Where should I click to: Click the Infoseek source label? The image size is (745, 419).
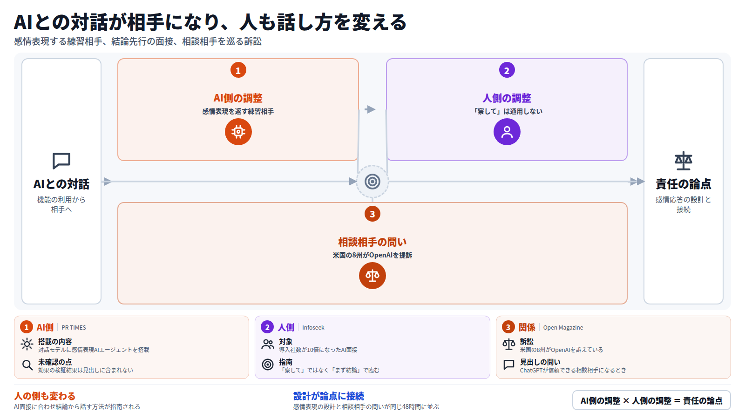point(313,328)
